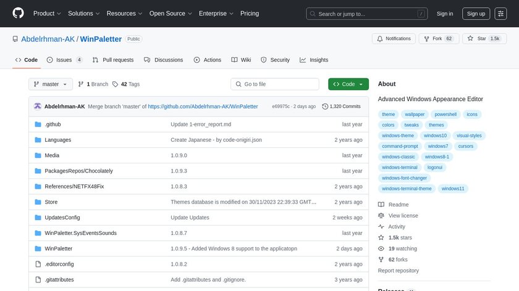The image size is (519, 291).
Task: Click the .github folder icon
Action: [38, 125]
